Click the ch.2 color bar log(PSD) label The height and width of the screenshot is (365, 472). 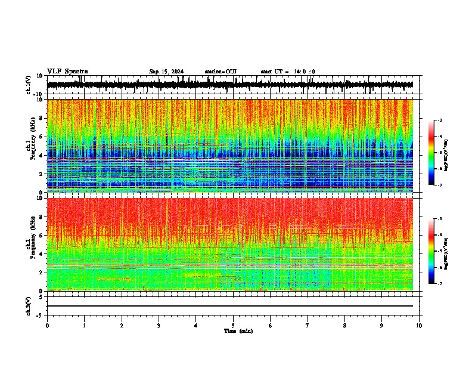pyautogui.click(x=447, y=253)
